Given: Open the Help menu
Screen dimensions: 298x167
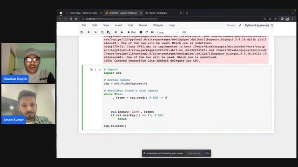Looking at the screenshot, I should 172,25.
